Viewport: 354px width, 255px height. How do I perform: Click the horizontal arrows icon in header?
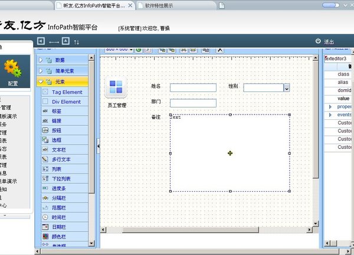tap(54, 42)
